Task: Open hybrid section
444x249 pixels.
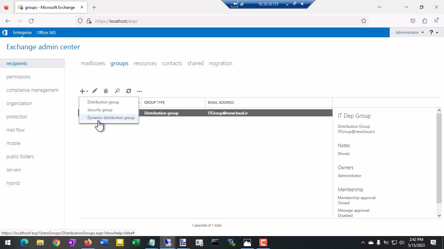Action: coord(13,183)
